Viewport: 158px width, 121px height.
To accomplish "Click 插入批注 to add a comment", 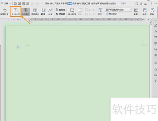I will tap(72, 12).
